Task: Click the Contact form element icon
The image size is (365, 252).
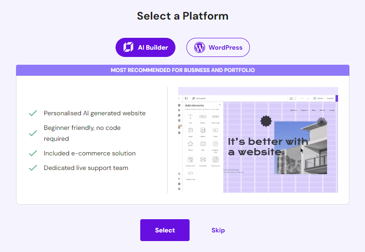Action: [x=190, y=159]
